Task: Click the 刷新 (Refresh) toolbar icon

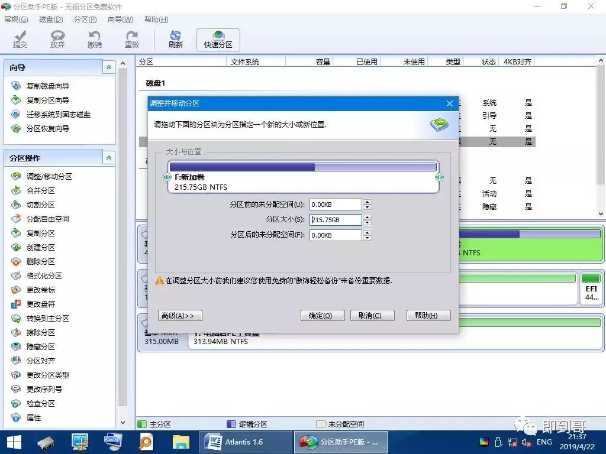Action: click(175, 39)
